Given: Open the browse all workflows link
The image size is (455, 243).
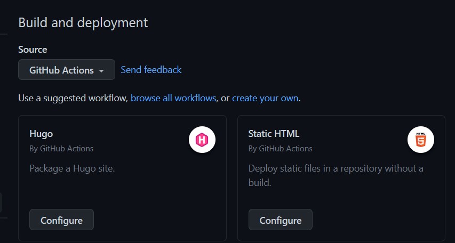Looking at the screenshot, I should coord(173,98).
